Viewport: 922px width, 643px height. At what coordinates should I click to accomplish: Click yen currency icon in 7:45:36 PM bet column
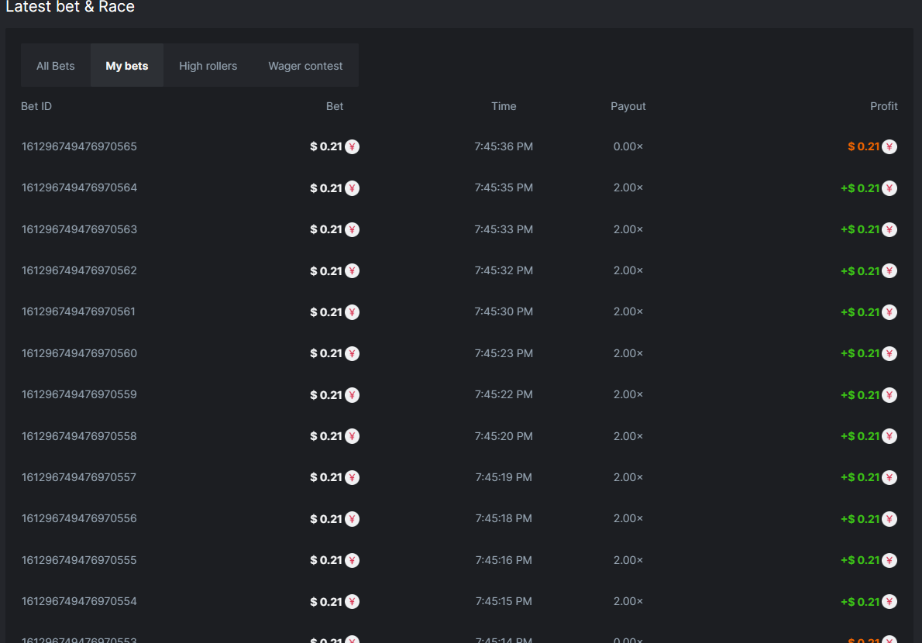pyautogui.click(x=352, y=146)
